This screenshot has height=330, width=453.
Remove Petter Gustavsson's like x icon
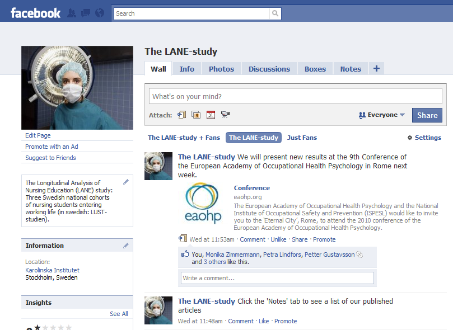tap(359, 254)
